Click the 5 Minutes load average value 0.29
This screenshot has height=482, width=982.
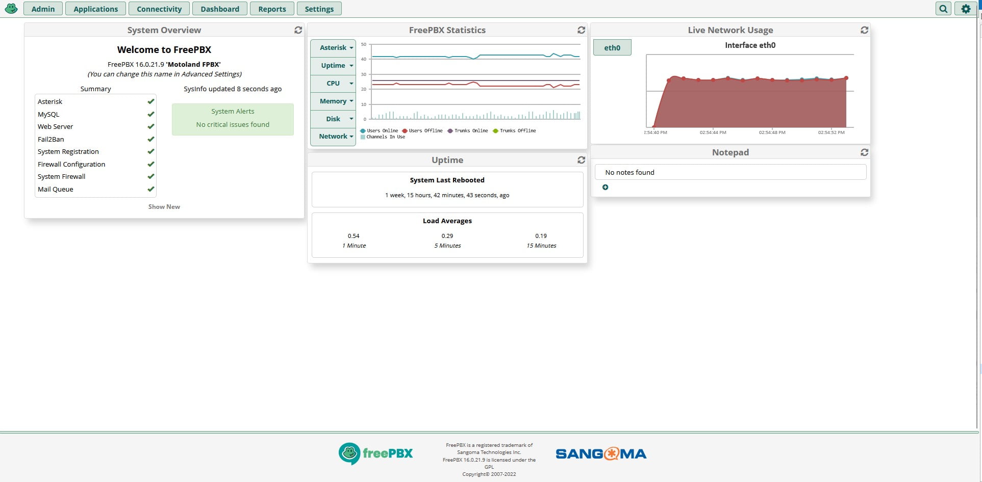click(x=447, y=236)
